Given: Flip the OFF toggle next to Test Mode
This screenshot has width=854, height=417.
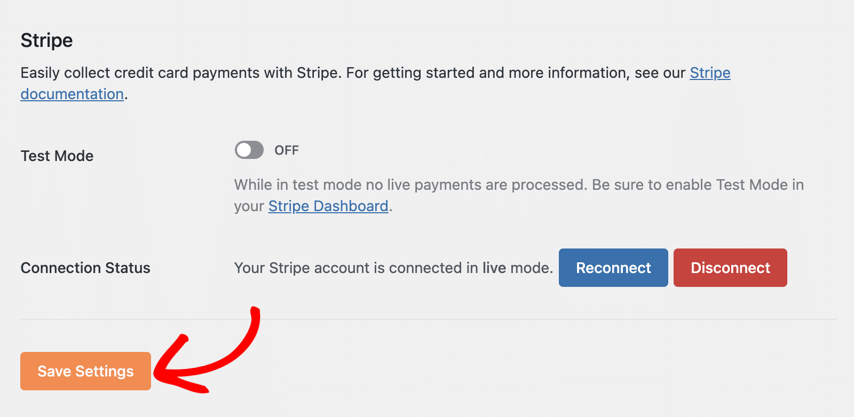Looking at the screenshot, I should 248,150.
